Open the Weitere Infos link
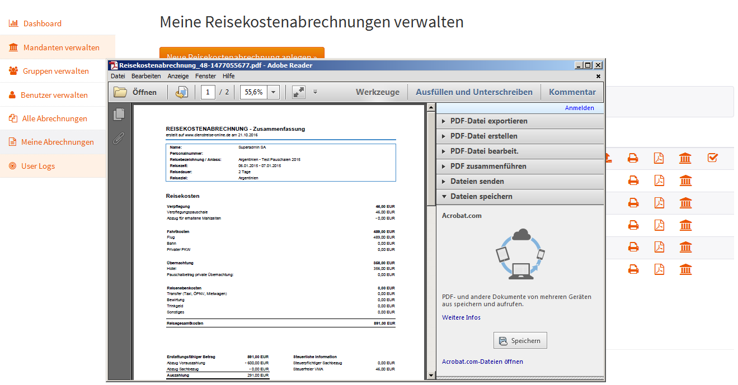 click(461, 317)
